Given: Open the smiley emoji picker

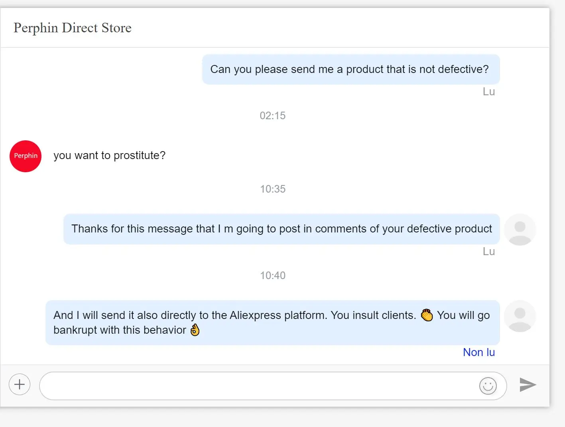Looking at the screenshot, I should (x=488, y=386).
